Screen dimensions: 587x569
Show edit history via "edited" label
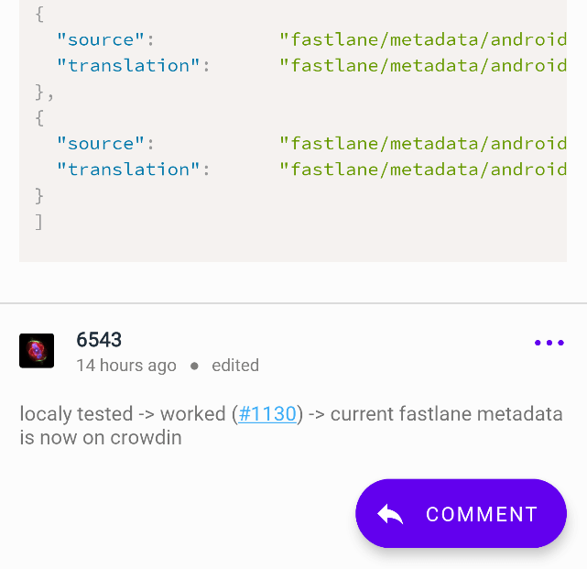pyautogui.click(x=235, y=366)
